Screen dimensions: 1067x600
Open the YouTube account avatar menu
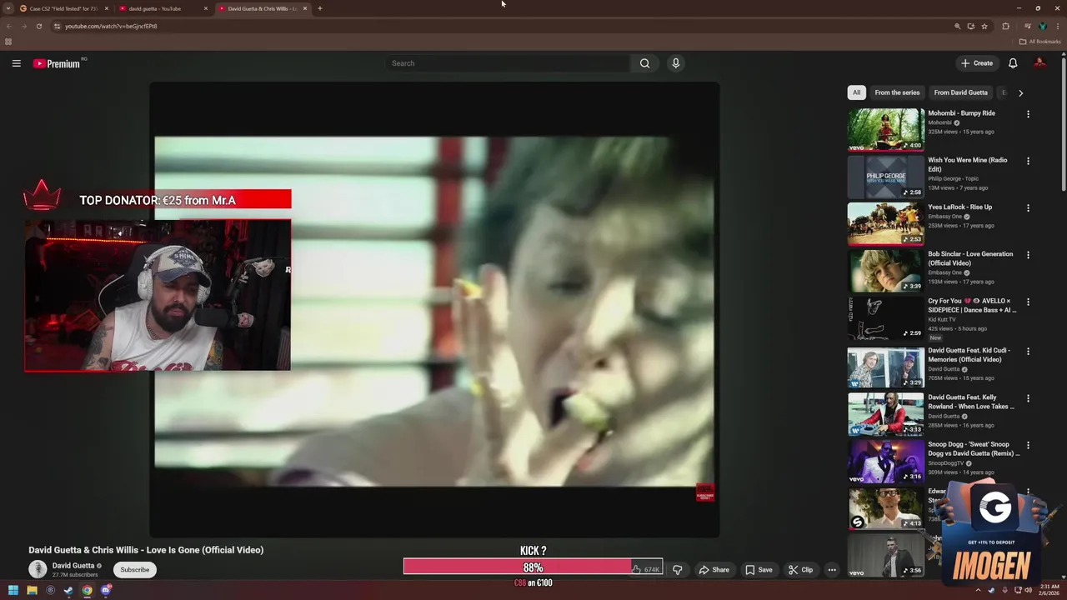(x=1039, y=63)
